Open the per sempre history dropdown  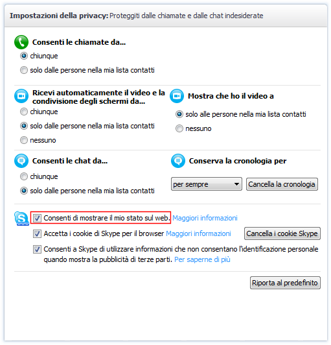click(x=207, y=184)
